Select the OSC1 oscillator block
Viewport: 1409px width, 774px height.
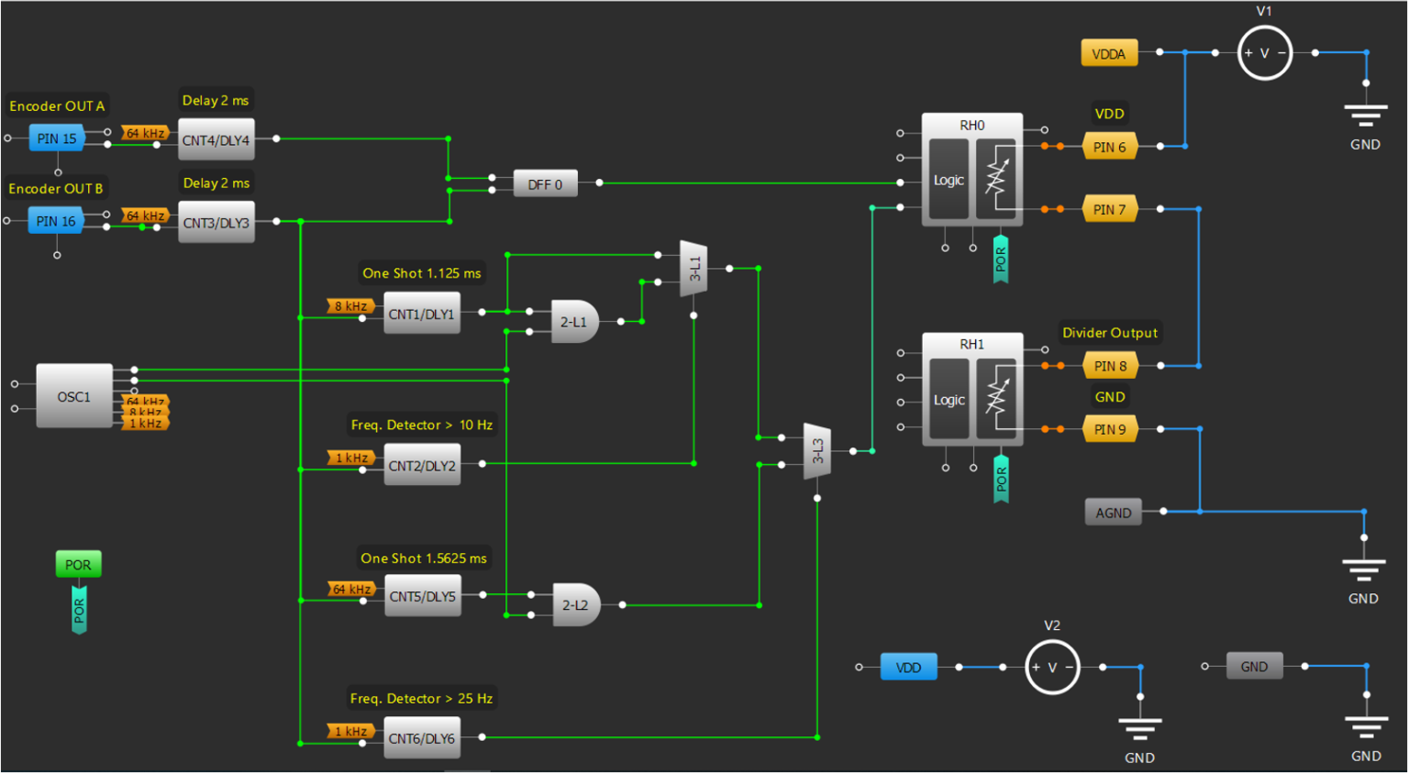tap(73, 398)
